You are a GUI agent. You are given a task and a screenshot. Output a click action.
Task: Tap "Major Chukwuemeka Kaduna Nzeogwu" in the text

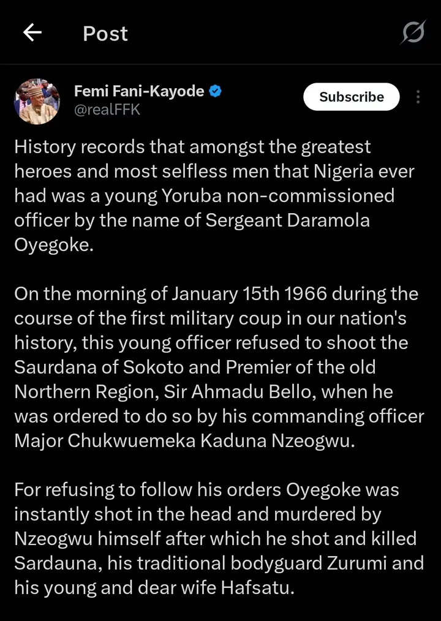click(x=184, y=441)
